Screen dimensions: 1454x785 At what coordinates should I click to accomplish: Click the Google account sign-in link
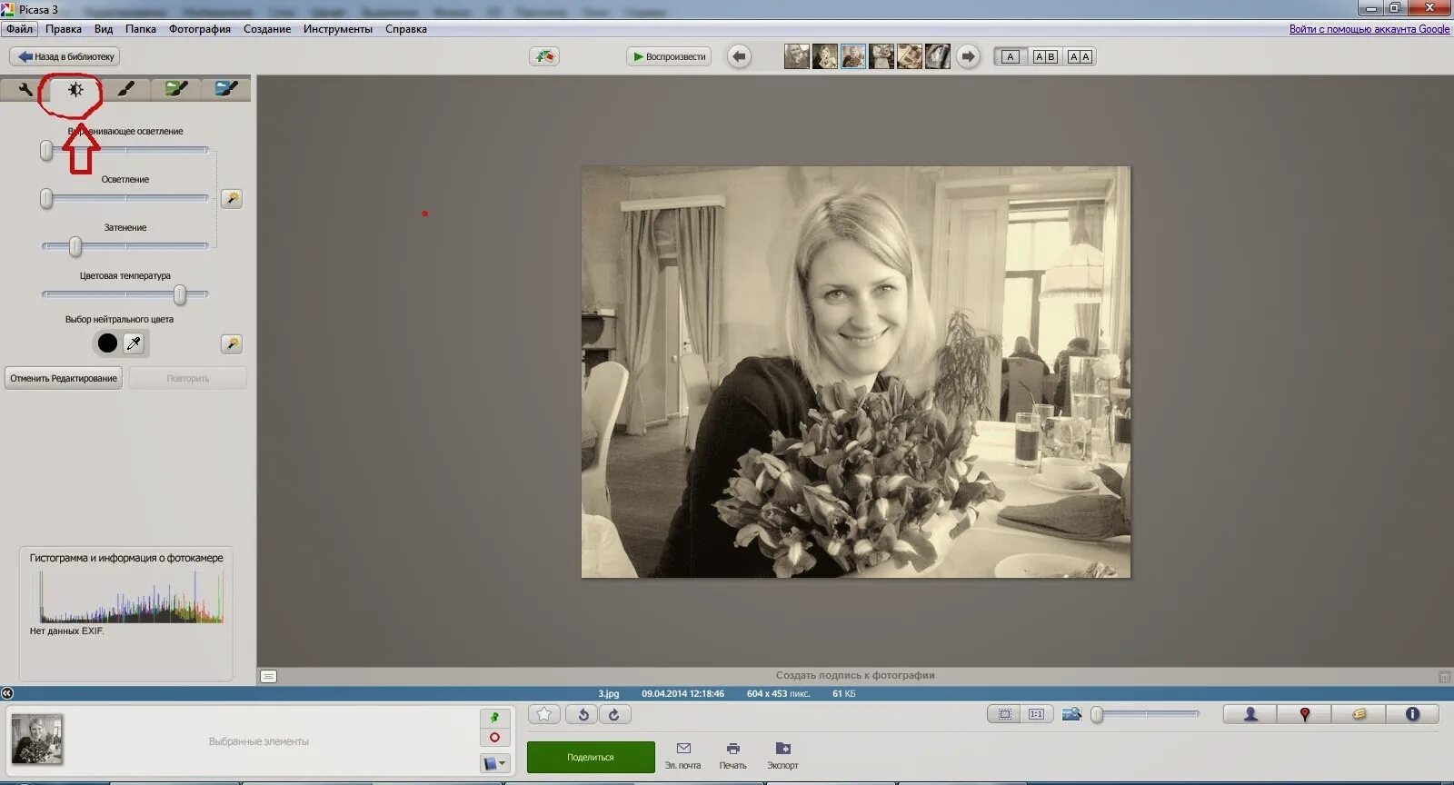point(1369,29)
